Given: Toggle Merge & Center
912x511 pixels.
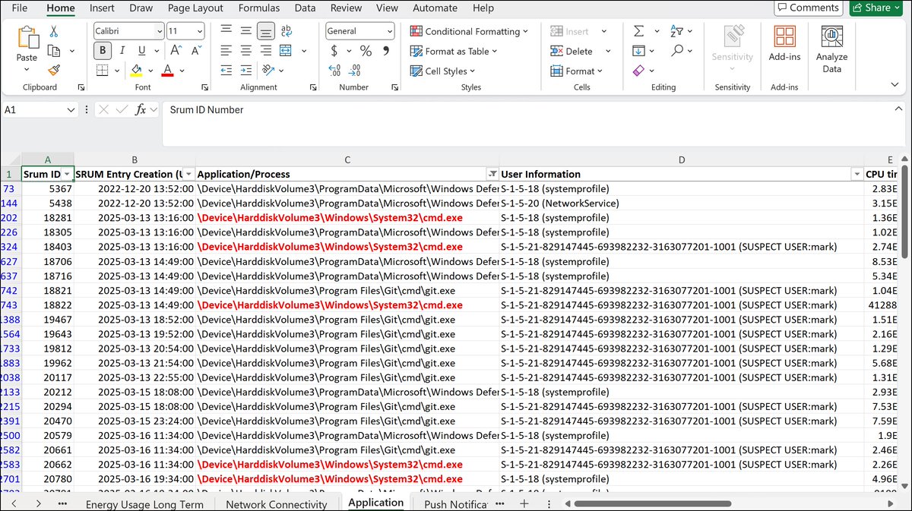Looking at the screenshot, I should (x=286, y=51).
